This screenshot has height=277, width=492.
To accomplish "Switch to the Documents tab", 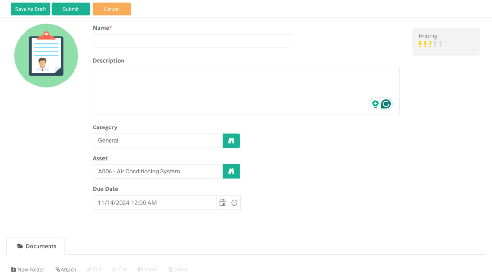I will click(36, 246).
